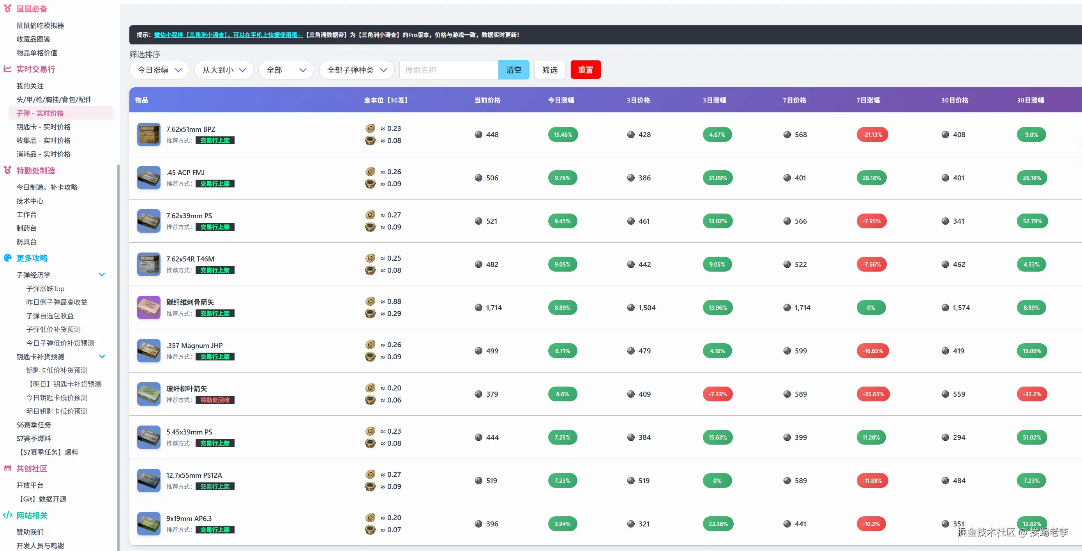Click the 9x19mm AP6.3 ammo thumbnail
1082x551 pixels.
pyautogui.click(x=148, y=524)
